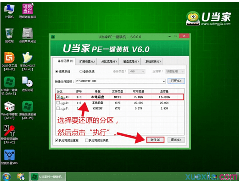Click the C: drive icon in partition list
241x182 pixels.
[63, 97]
